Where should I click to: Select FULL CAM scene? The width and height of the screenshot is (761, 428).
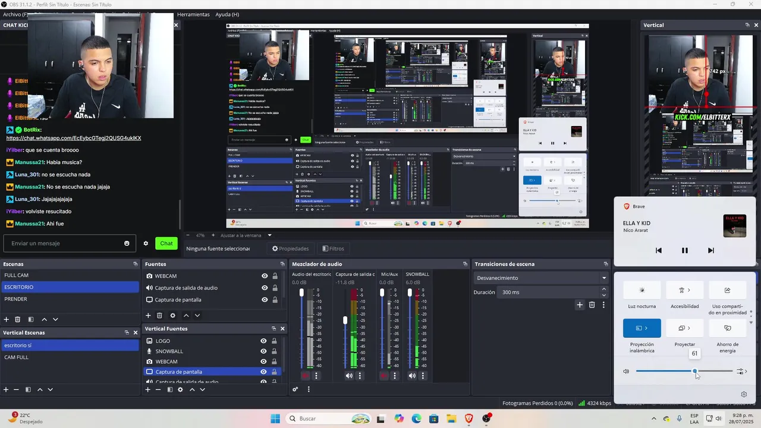click(70, 275)
